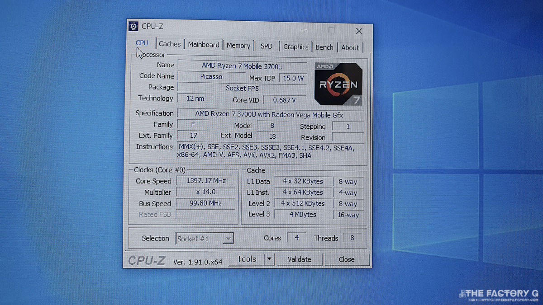Screen dimensions: 543x305
Task: Click the L1 Data 8-way associativity value
Action: point(348,182)
